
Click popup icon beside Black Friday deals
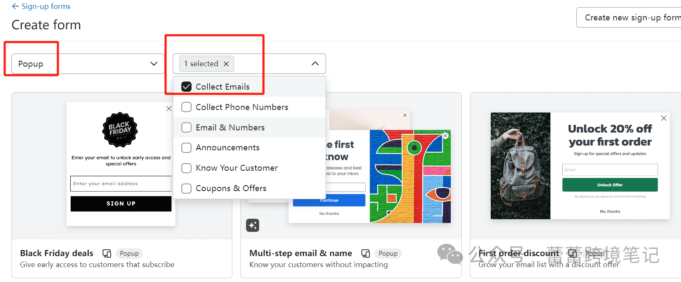pyautogui.click(x=107, y=254)
